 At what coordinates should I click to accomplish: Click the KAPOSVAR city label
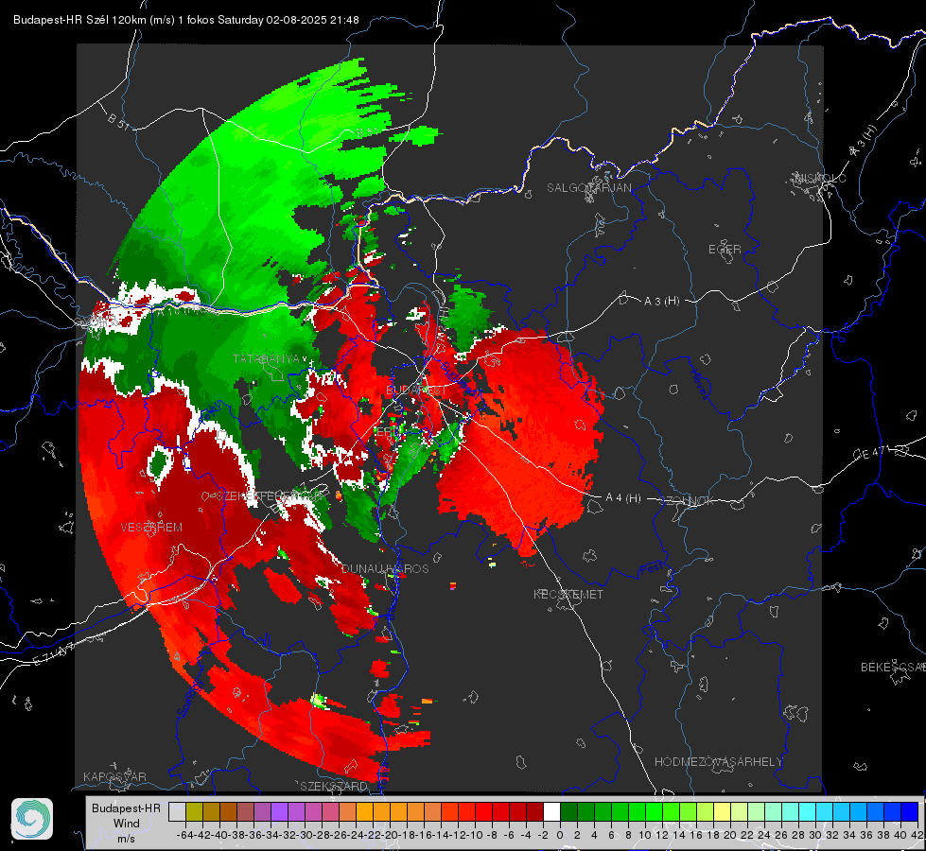(114, 776)
